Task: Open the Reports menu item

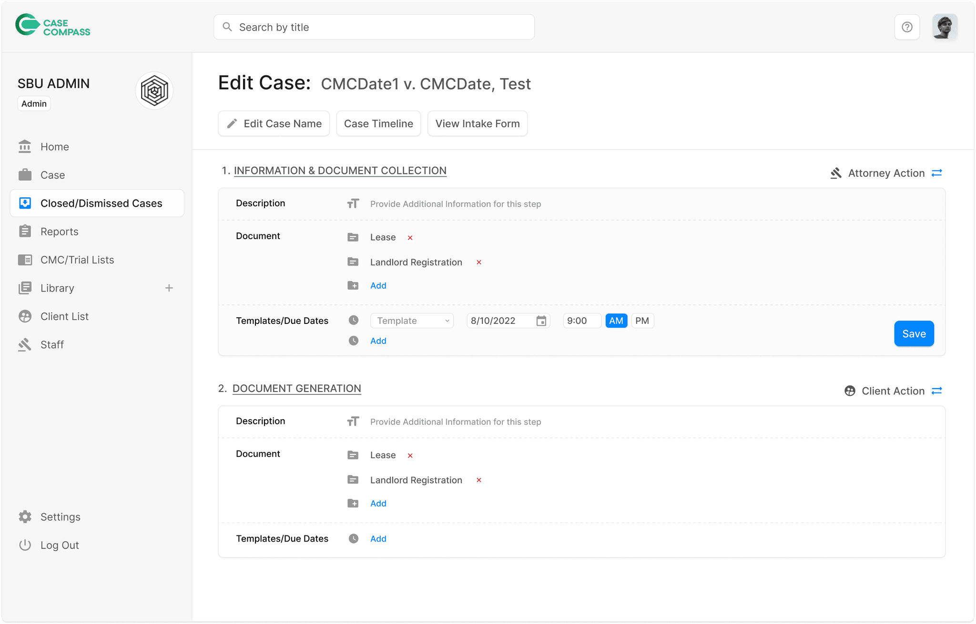Action: [60, 231]
